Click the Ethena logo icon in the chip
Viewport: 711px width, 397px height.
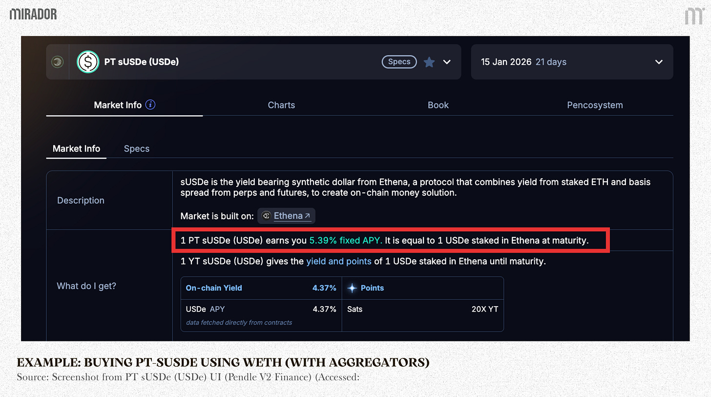pos(266,216)
